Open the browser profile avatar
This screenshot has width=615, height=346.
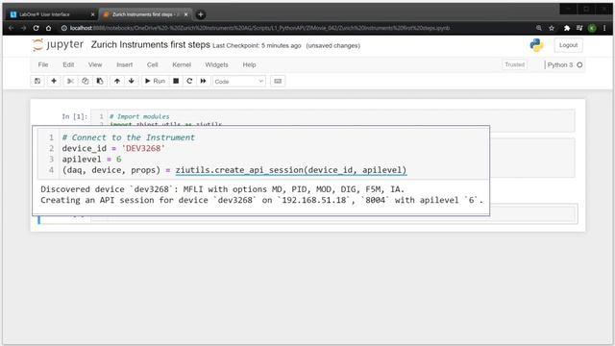coord(592,28)
